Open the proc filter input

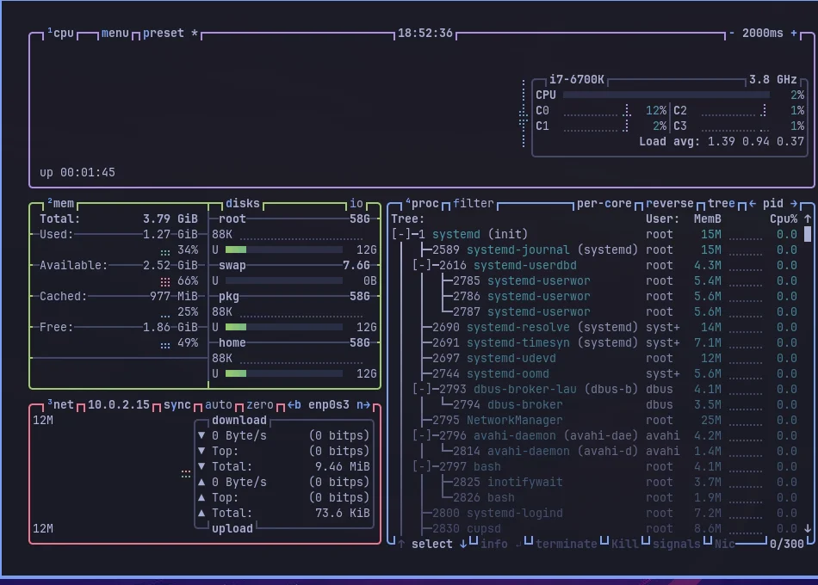[474, 203]
